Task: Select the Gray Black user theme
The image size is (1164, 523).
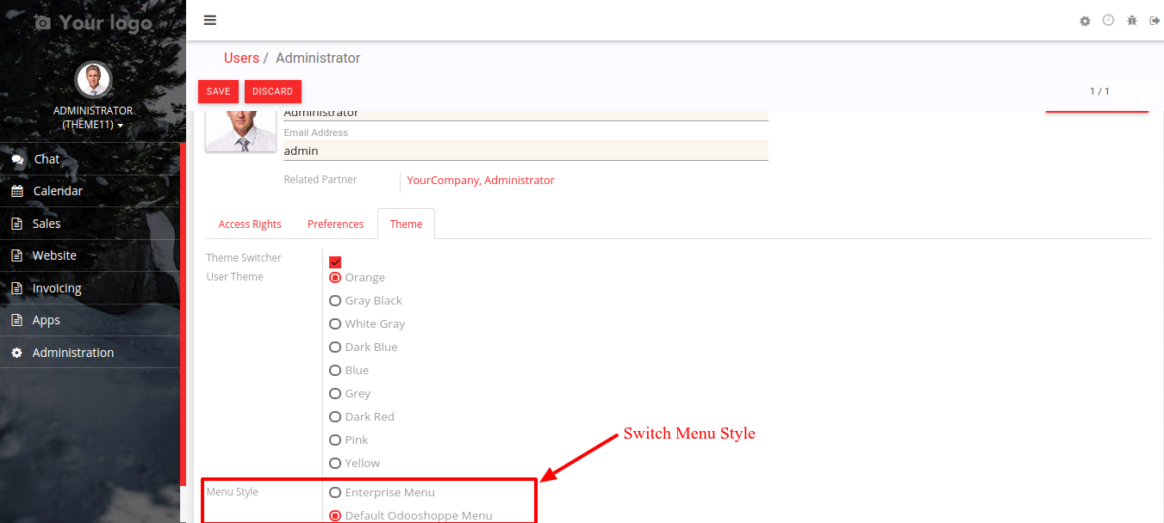Action: [x=335, y=300]
